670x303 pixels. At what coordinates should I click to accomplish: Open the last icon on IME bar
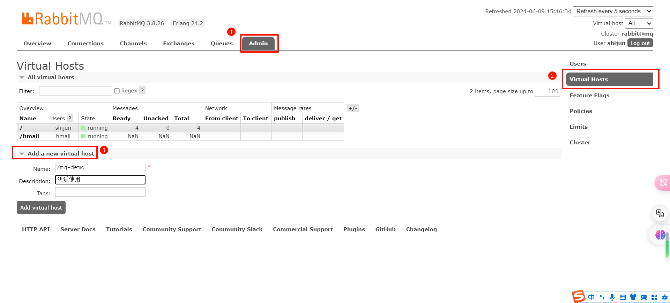click(x=665, y=297)
